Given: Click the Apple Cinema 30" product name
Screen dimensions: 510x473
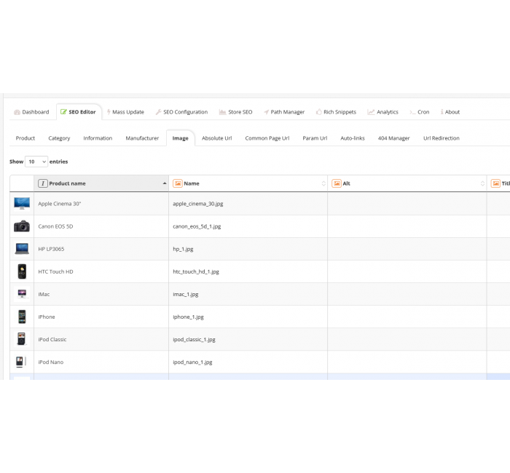Looking at the screenshot, I should click(x=60, y=204).
